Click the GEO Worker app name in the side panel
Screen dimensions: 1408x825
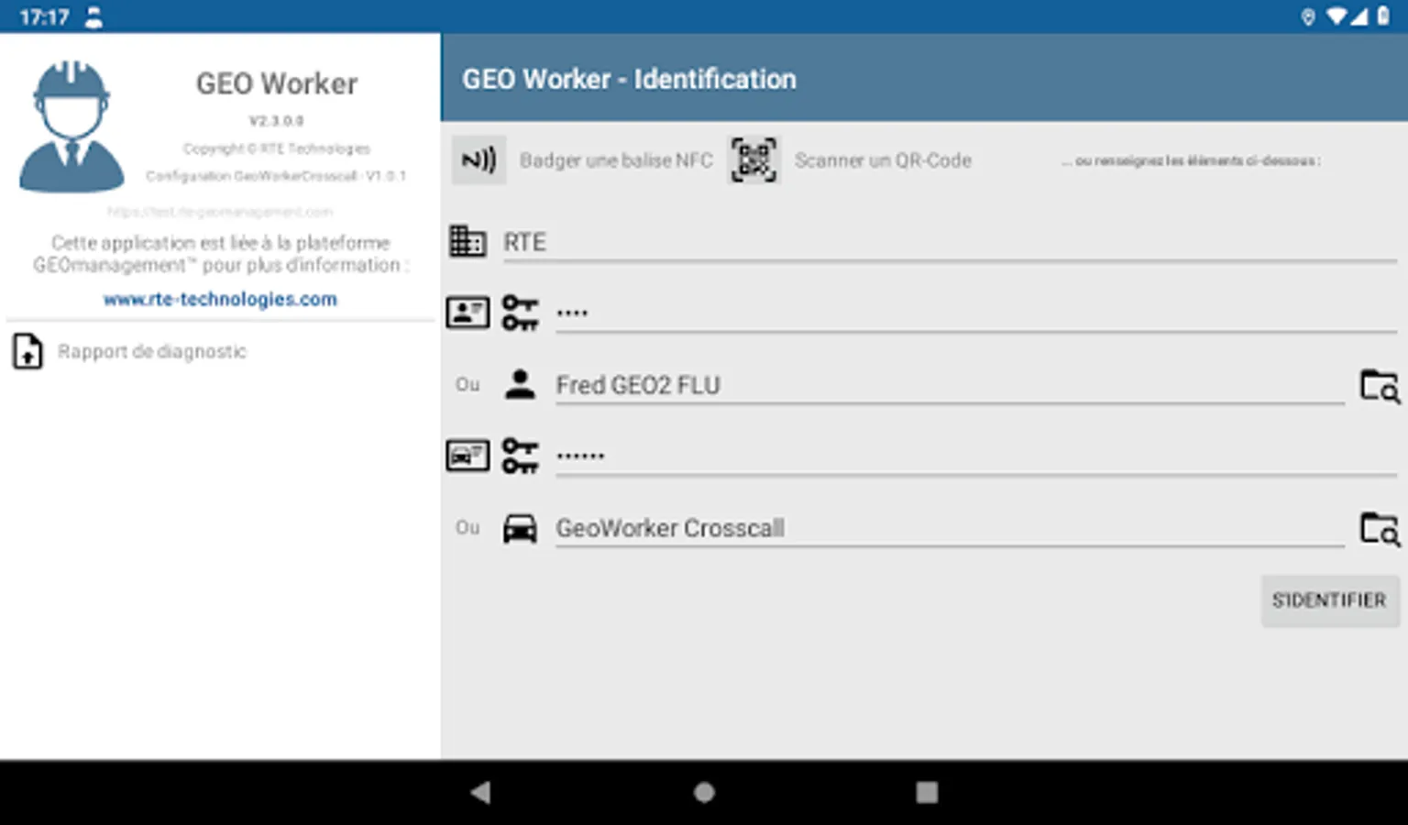(277, 83)
